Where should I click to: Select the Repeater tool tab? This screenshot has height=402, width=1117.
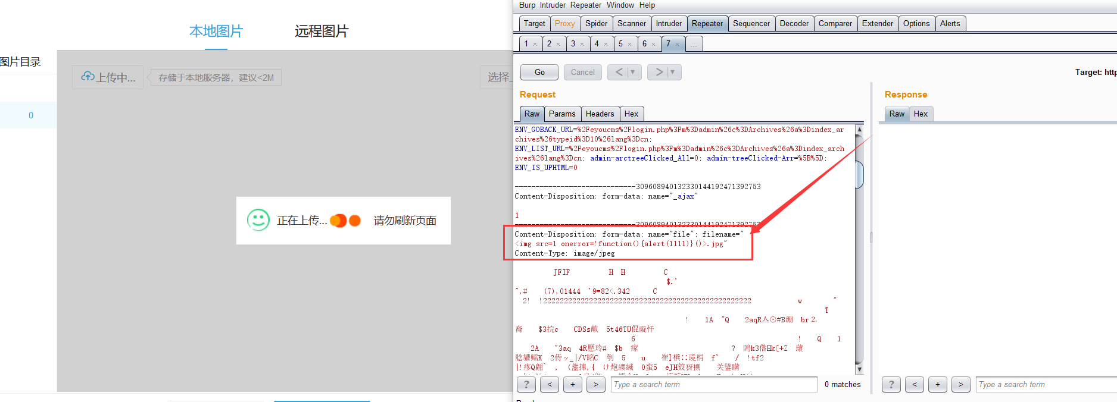coord(707,24)
